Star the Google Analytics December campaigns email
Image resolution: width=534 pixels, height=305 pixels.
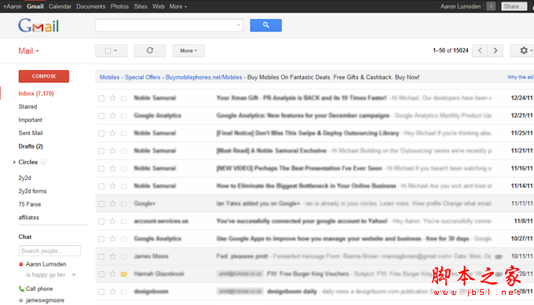[x=112, y=116]
